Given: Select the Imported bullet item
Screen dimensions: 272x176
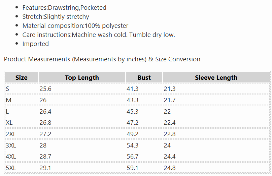Looking at the screenshot, I should click(x=36, y=44).
